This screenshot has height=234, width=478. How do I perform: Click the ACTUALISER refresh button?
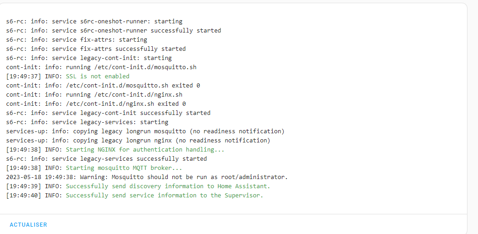pyautogui.click(x=28, y=225)
